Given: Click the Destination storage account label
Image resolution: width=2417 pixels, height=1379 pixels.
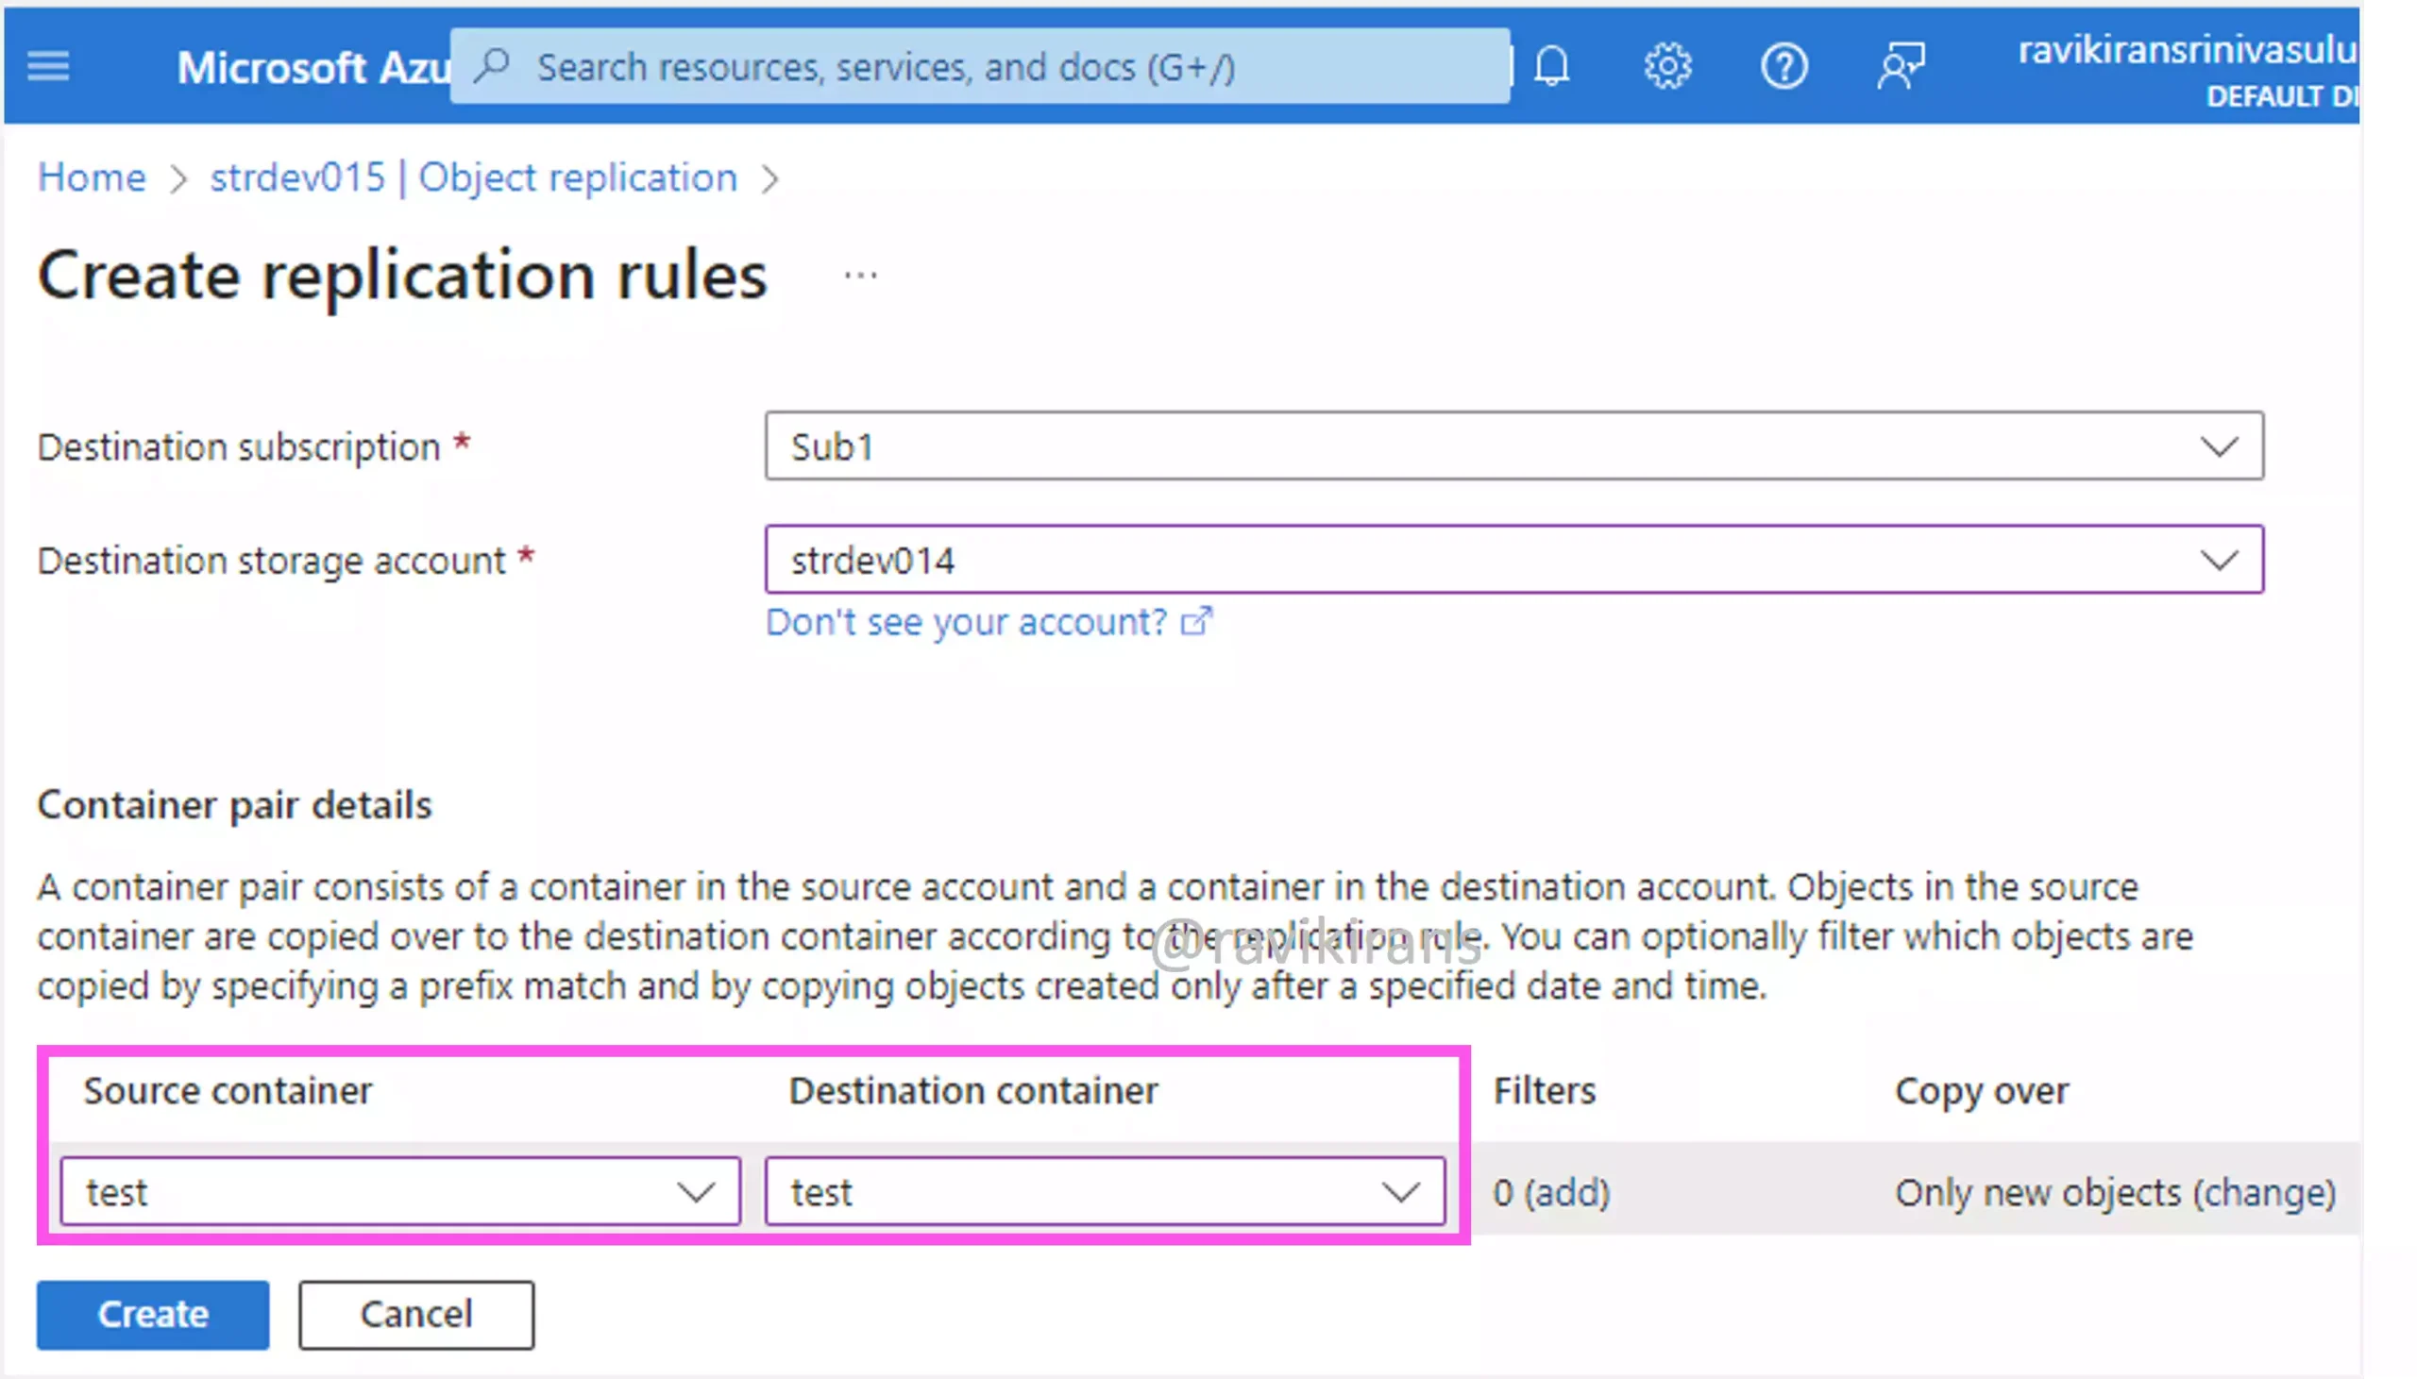Looking at the screenshot, I should (271, 560).
